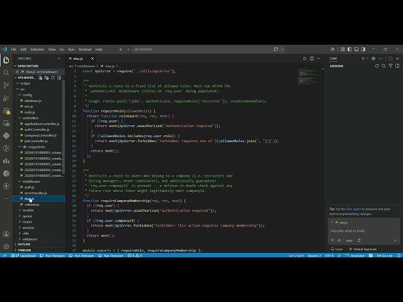Click Go Live in the status bar
The image size is (403, 302).
pos(385,255)
